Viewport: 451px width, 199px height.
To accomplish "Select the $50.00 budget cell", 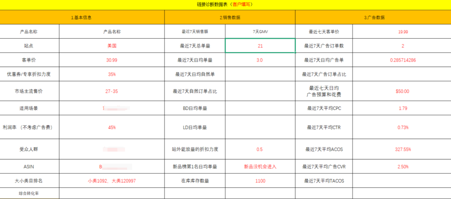I will tap(403, 91).
